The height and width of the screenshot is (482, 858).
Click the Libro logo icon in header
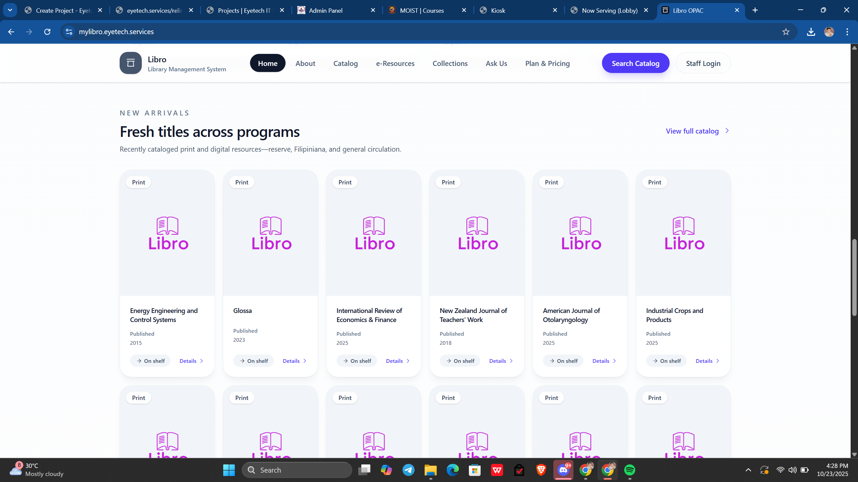tap(131, 63)
